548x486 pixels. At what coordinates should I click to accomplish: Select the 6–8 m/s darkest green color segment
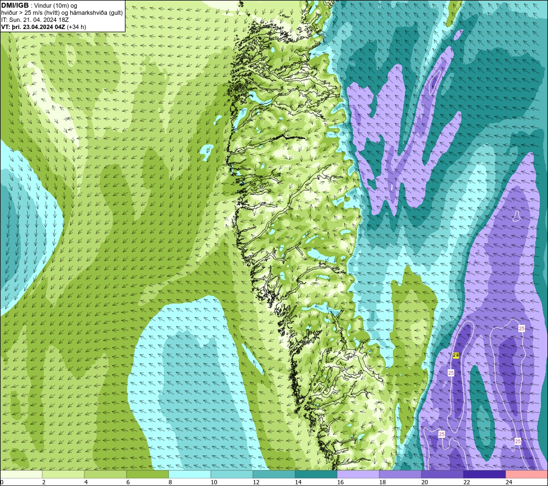point(147,474)
